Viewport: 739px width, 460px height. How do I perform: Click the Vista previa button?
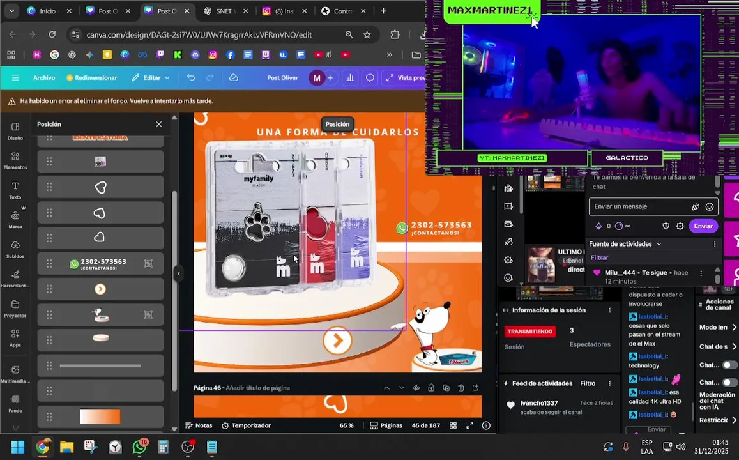(406, 78)
